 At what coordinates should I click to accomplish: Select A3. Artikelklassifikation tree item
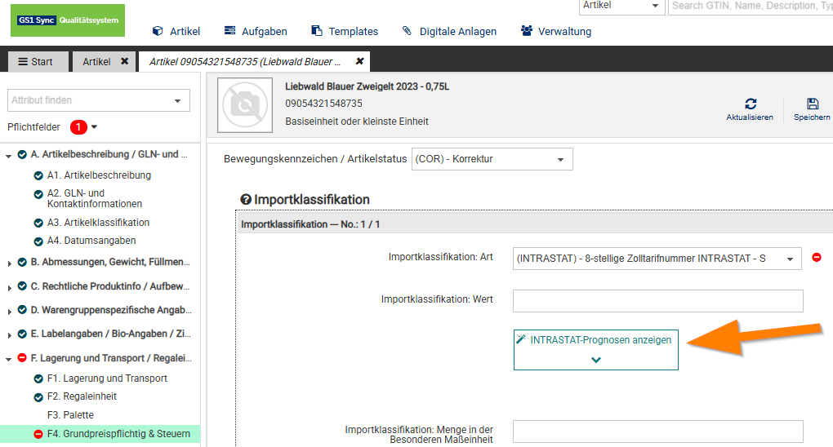pos(98,223)
